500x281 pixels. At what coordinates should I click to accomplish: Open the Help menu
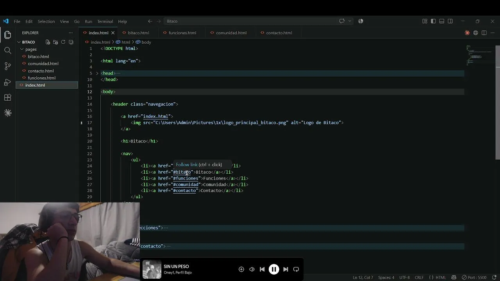point(123,21)
